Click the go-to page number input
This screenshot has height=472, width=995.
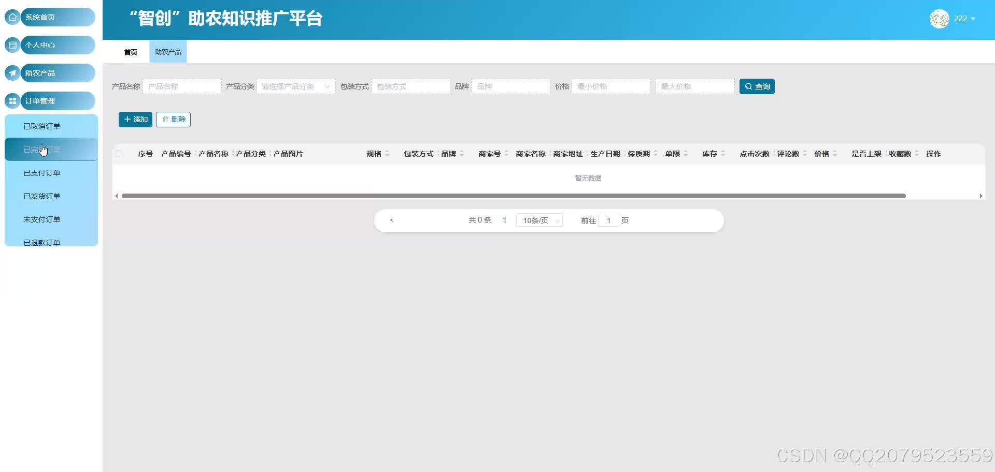608,220
